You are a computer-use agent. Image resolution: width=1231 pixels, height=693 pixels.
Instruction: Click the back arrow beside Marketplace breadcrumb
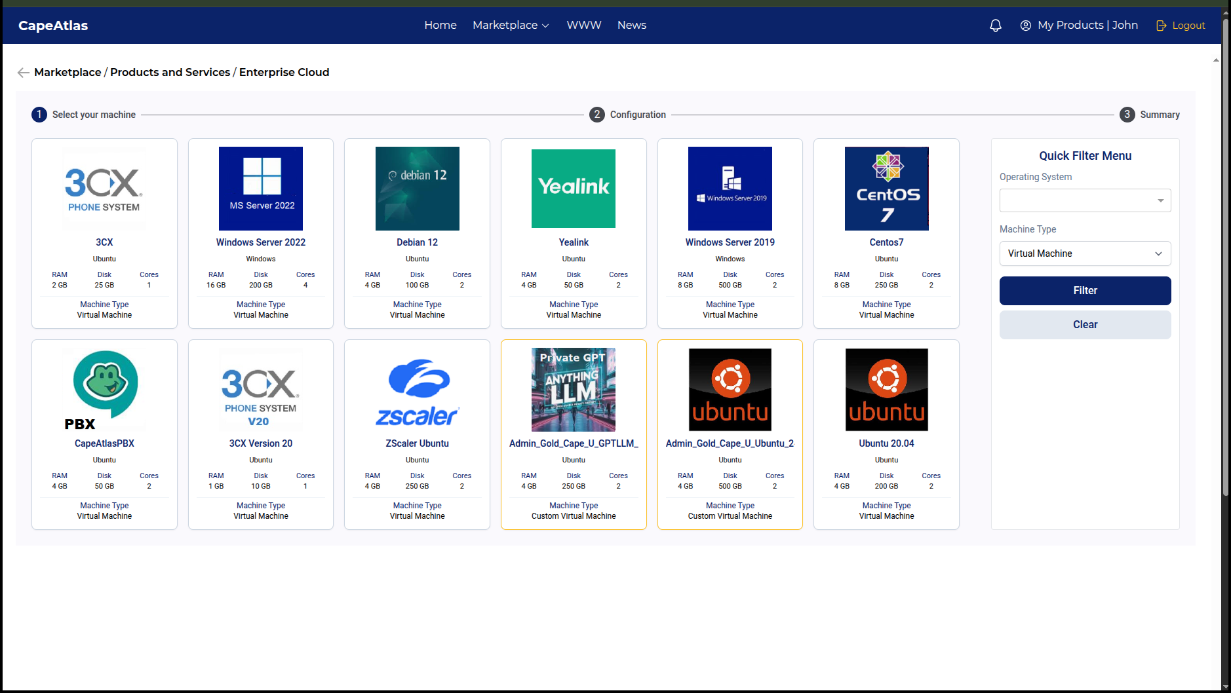23,73
